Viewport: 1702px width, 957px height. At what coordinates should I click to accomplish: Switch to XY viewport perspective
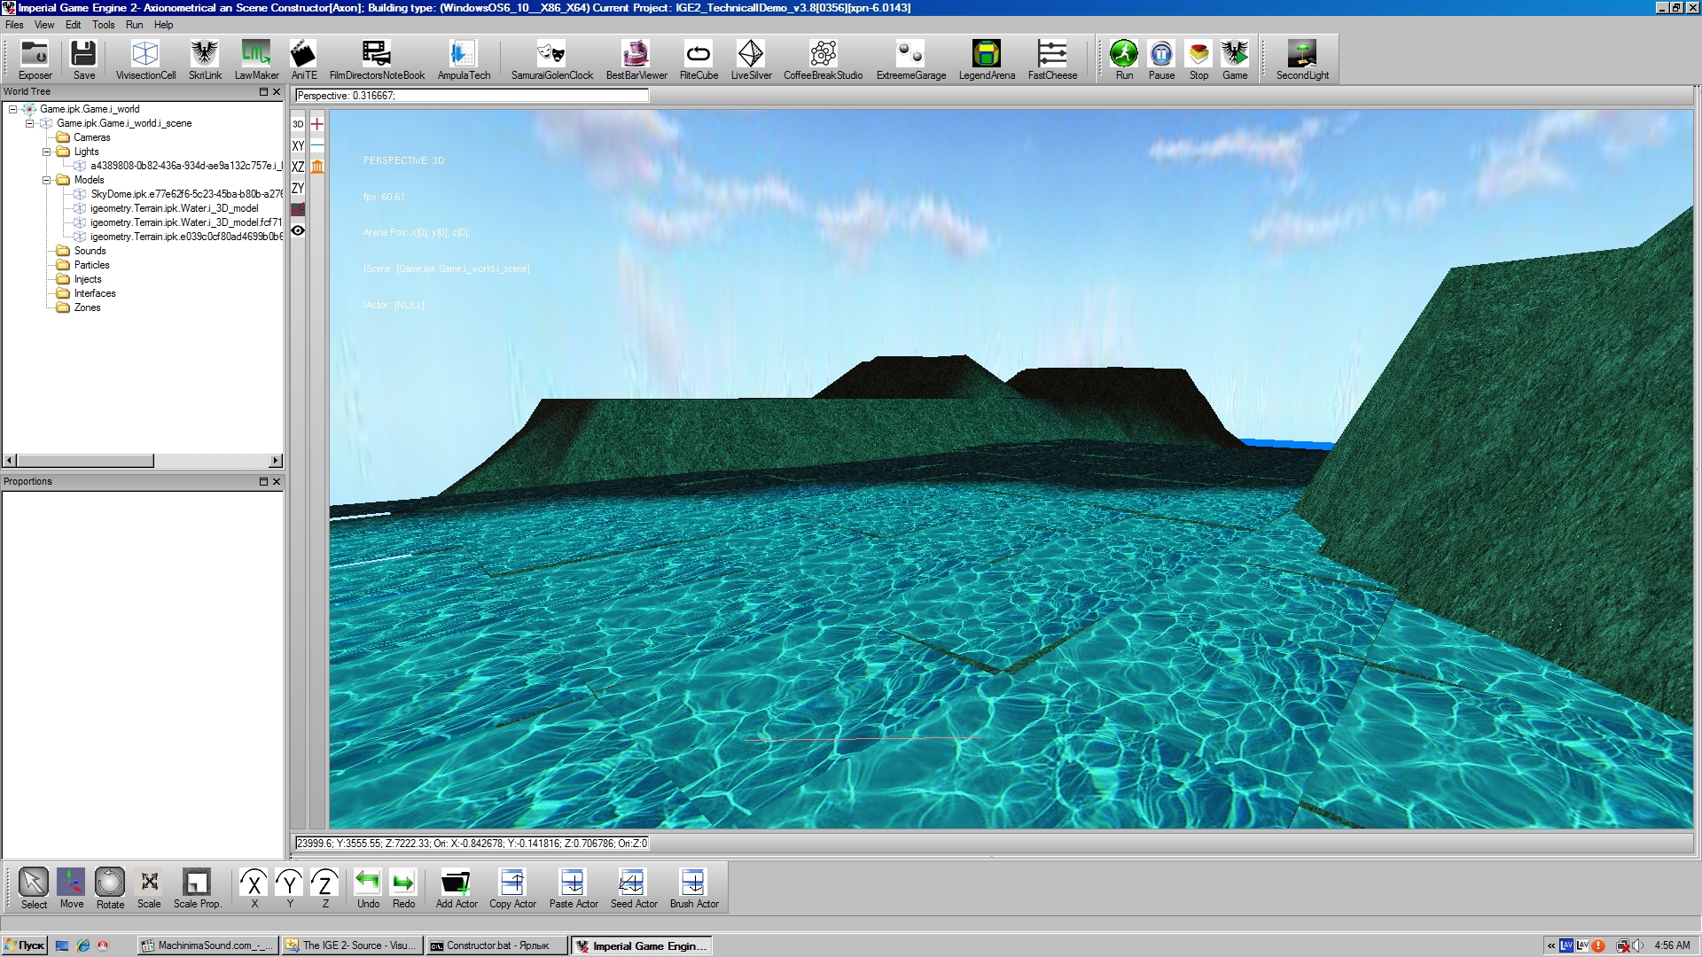coord(298,145)
